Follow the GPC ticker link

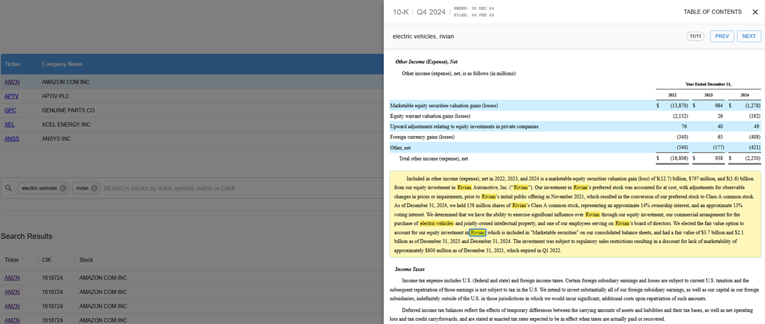point(10,110)
